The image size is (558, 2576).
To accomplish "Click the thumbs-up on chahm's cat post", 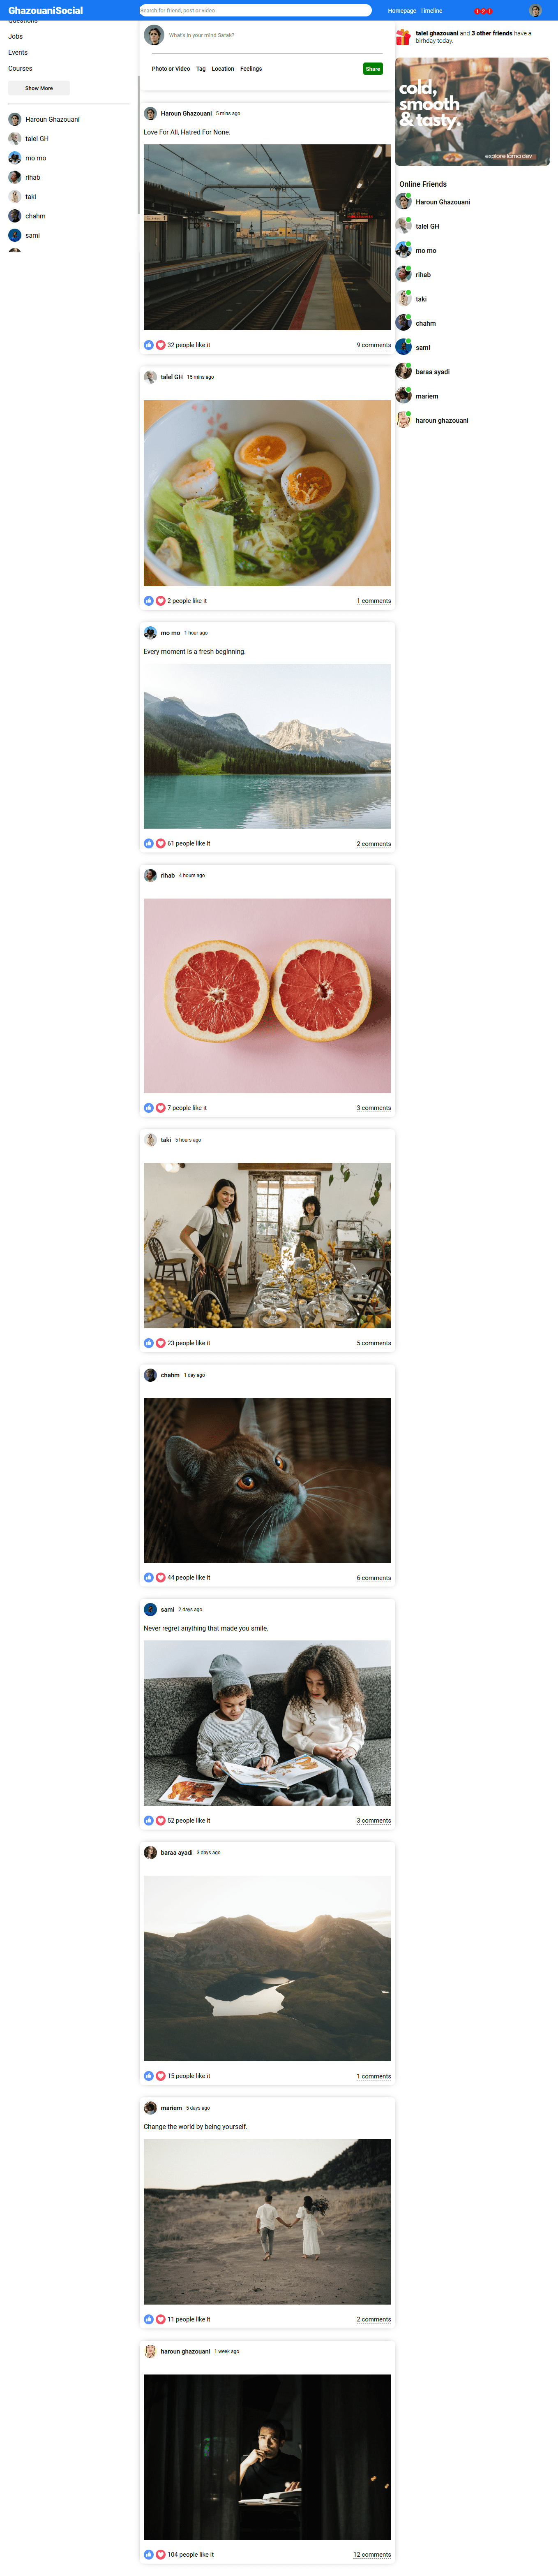I will click(x=149, y=1578).
